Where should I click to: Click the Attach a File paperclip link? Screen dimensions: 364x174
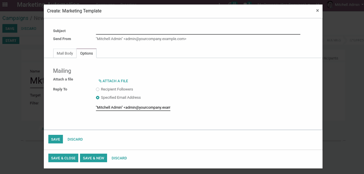tap(113, 81)
